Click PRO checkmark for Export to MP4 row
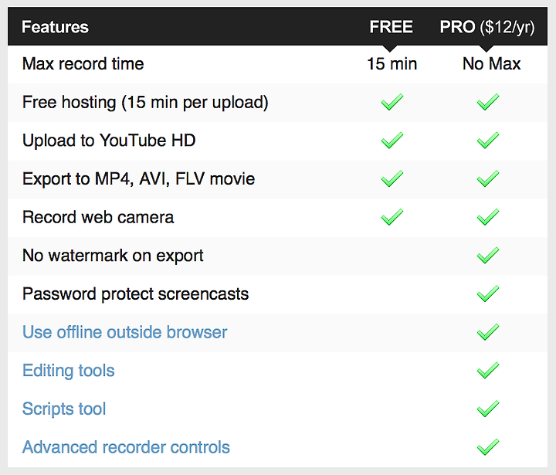Image resolution: width=556 pixels, height=475 pixels. point(488,178)
